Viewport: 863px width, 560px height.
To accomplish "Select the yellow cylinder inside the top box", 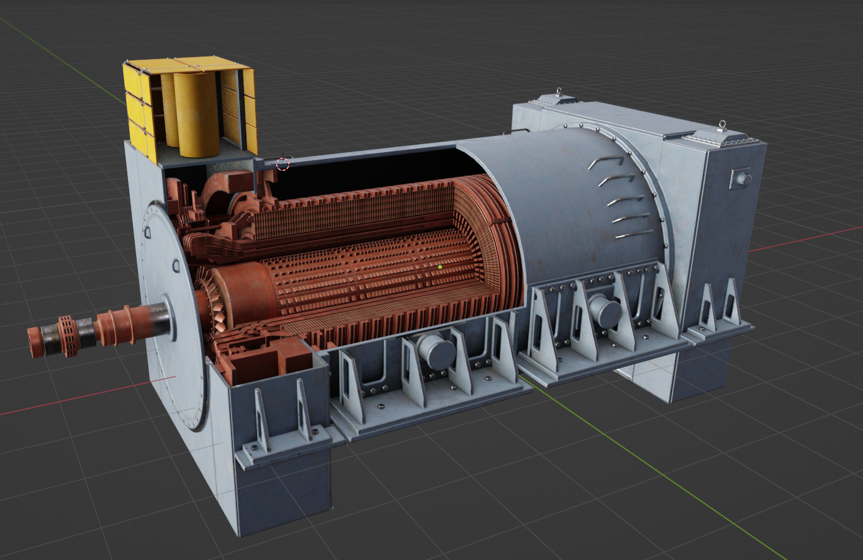I will pos(196,115).
